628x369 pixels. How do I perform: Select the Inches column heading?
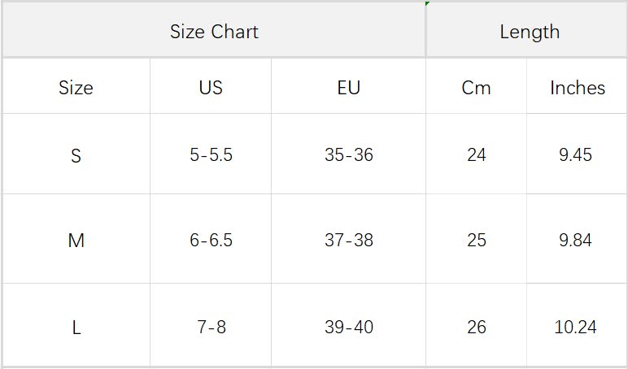point(577,88)
